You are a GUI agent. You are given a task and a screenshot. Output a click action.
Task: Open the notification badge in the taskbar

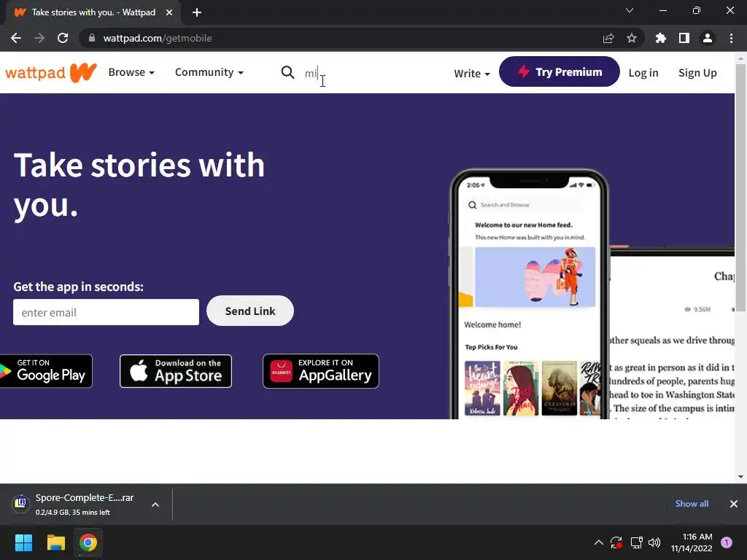(x=727, y=542)
